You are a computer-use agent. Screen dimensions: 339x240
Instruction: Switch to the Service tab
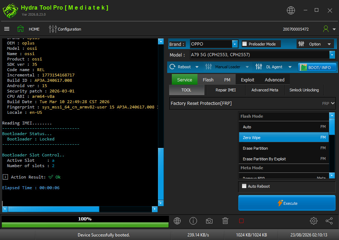click(184, 80)
